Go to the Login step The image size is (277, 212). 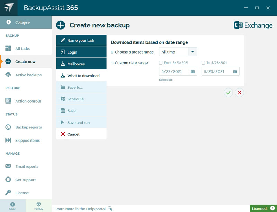[81, 52]
